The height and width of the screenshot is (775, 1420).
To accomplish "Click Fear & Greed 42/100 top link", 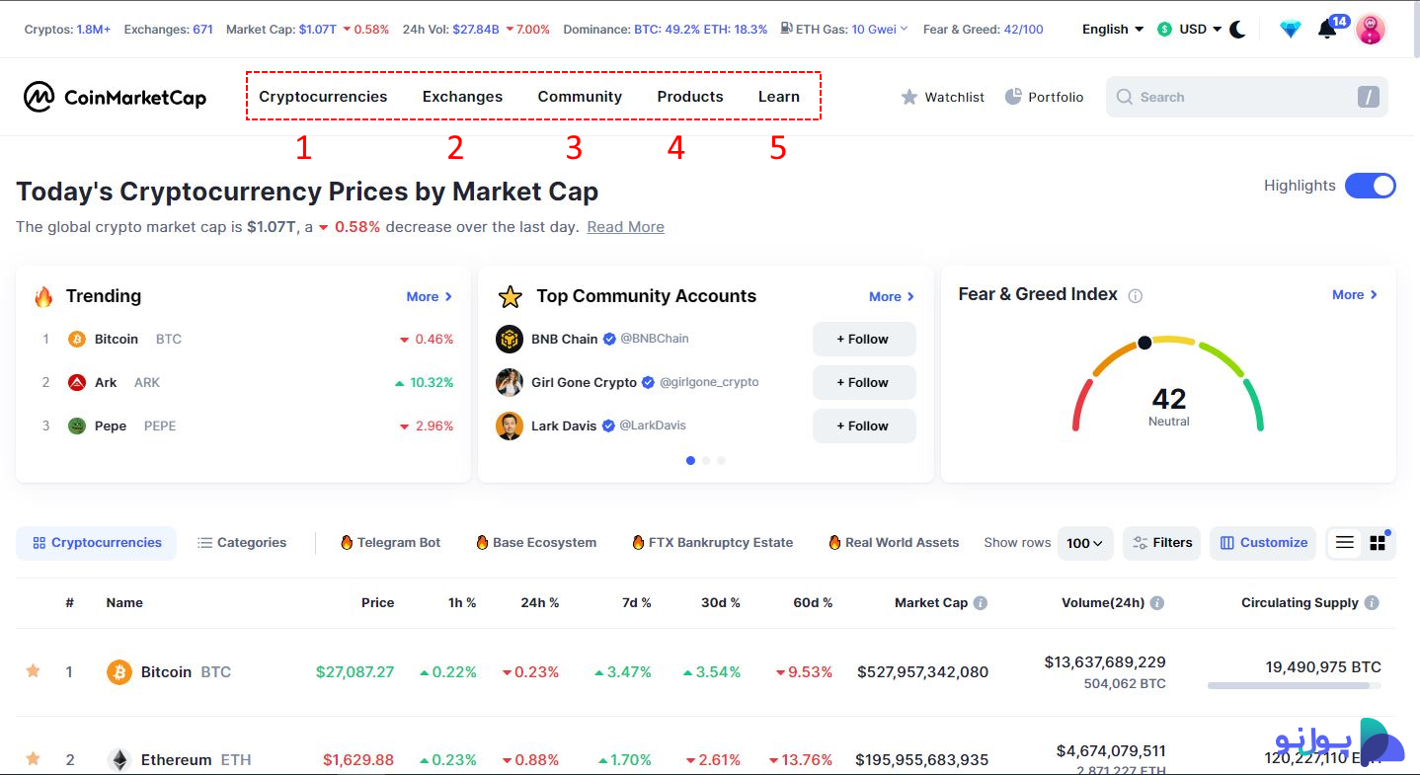I will pyautogui.click(x=984, y=29).
